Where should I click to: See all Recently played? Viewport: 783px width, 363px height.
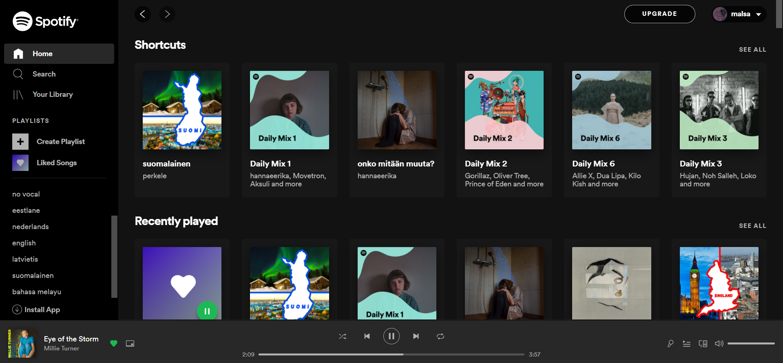tap(752, 226)
